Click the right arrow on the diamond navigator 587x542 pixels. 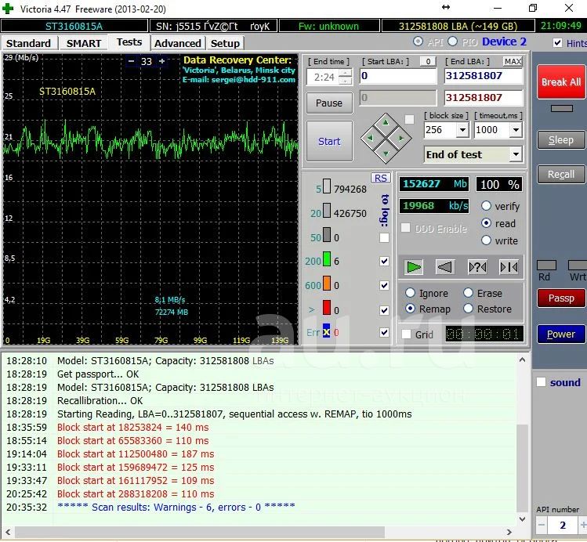(401, 138)
